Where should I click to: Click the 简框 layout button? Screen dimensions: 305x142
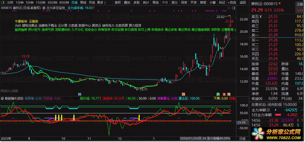tap(203, 3)
